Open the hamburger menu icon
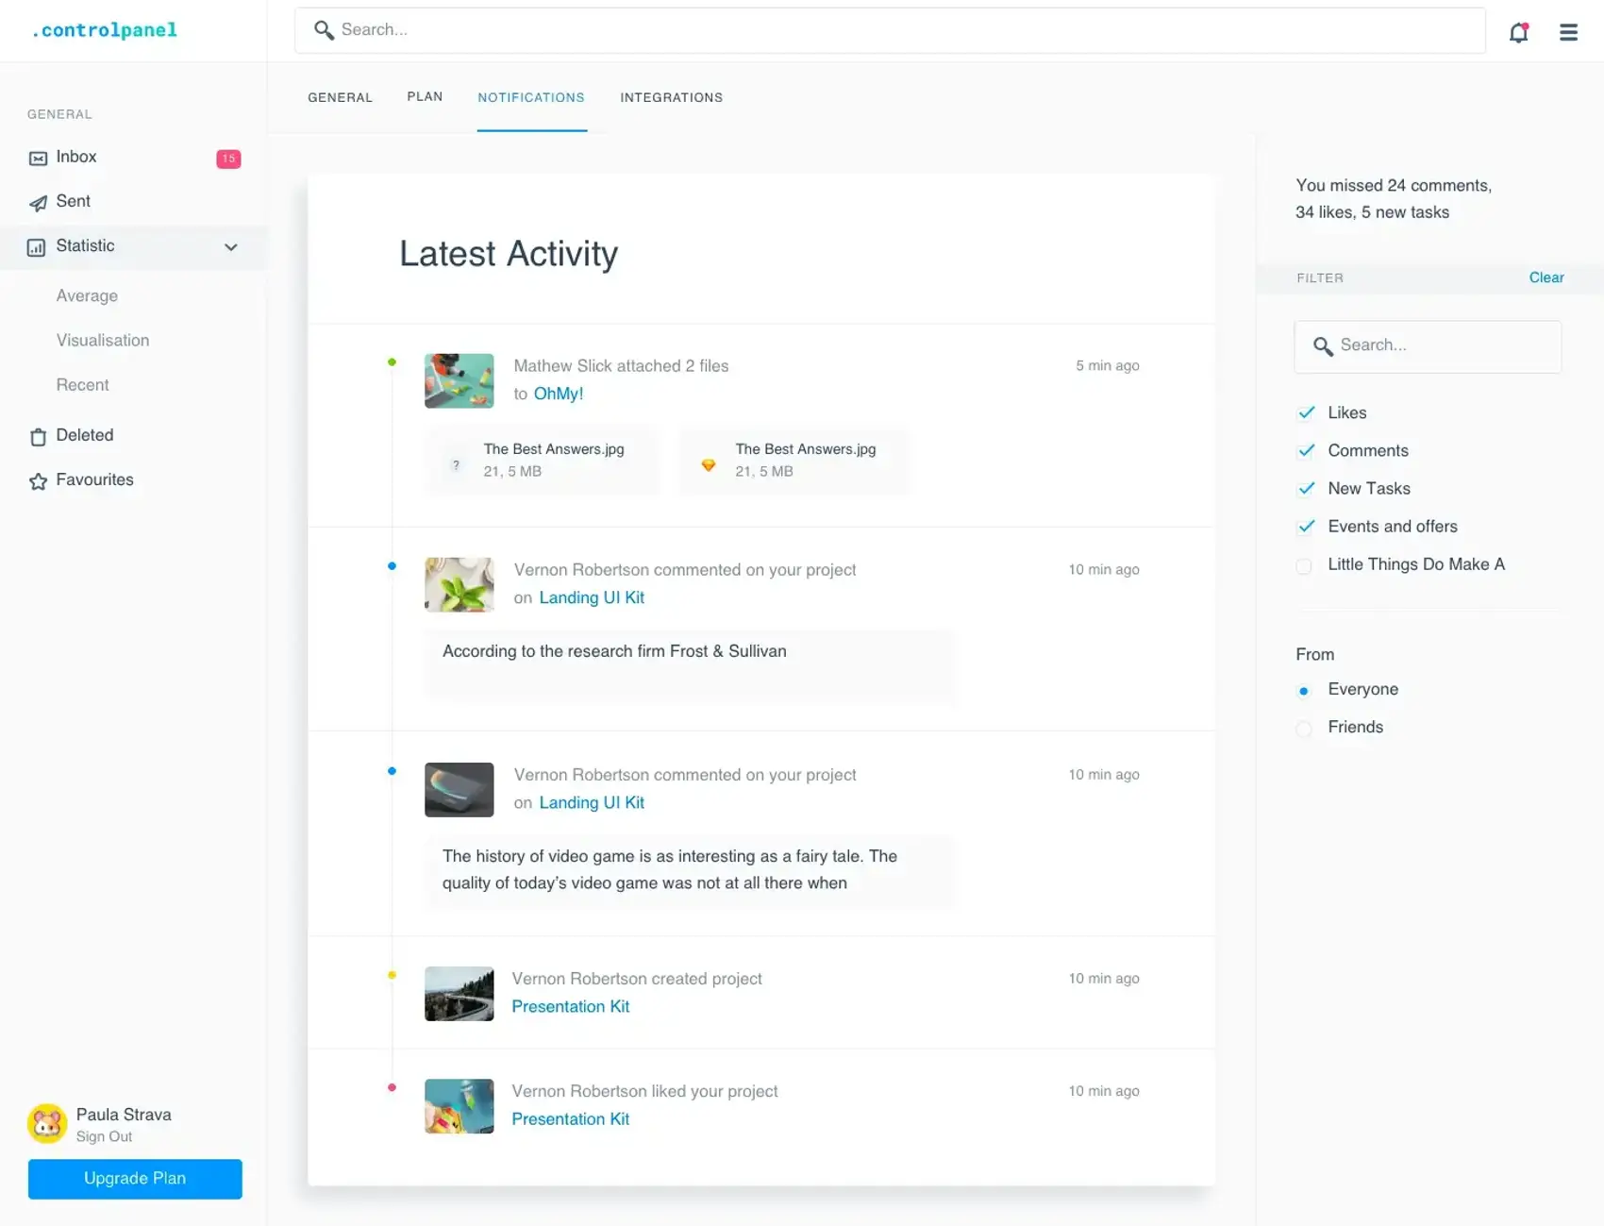 point(1568,32)
